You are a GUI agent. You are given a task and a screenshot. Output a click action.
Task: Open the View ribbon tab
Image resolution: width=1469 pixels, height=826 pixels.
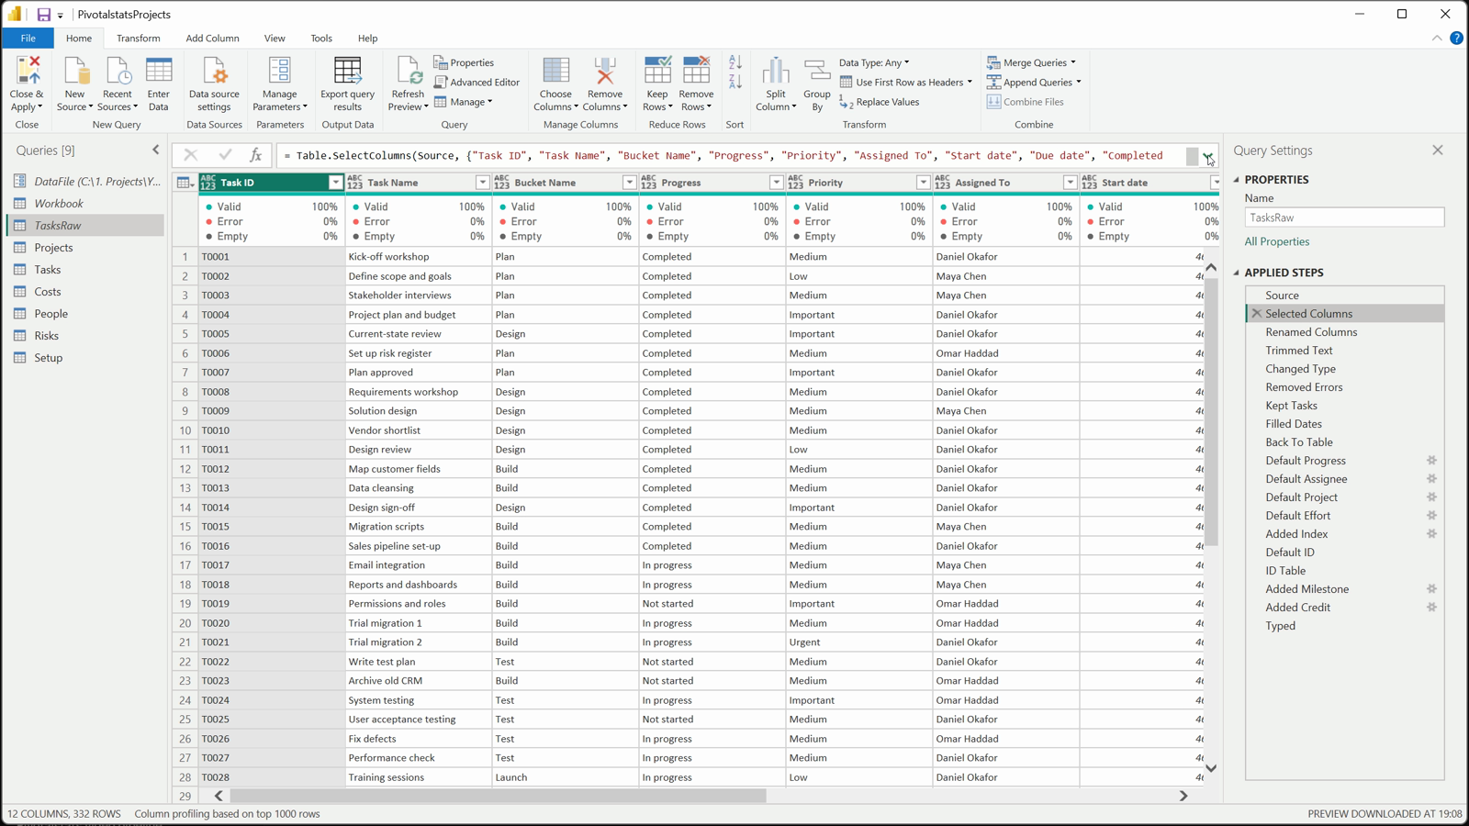tap(275, 39)
